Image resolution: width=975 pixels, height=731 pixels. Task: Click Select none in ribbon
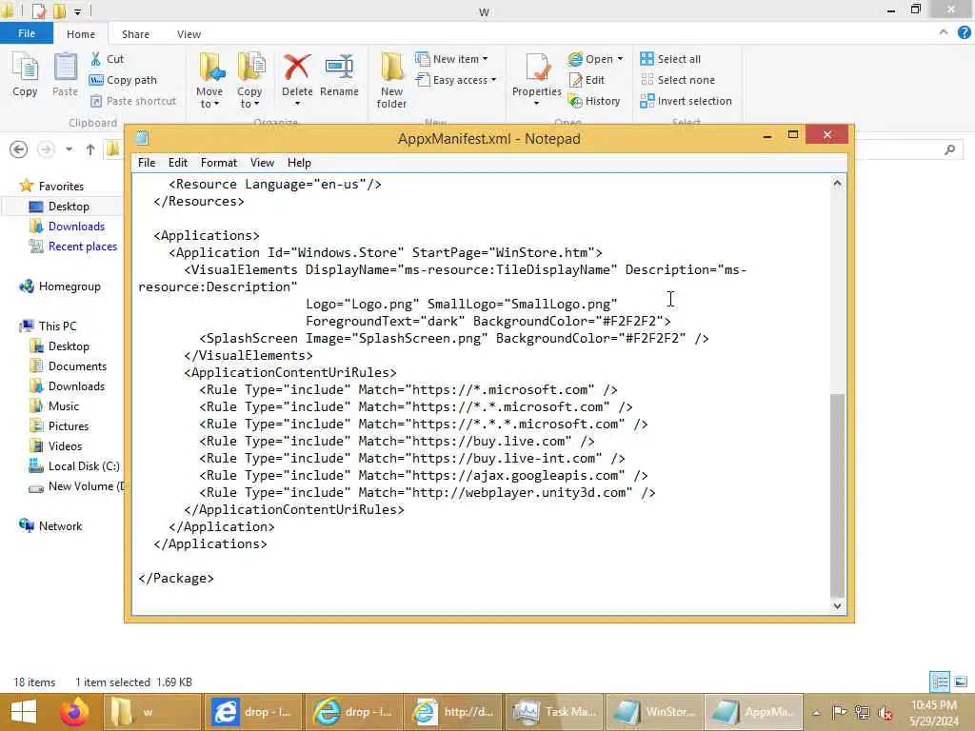coord(678,80)
